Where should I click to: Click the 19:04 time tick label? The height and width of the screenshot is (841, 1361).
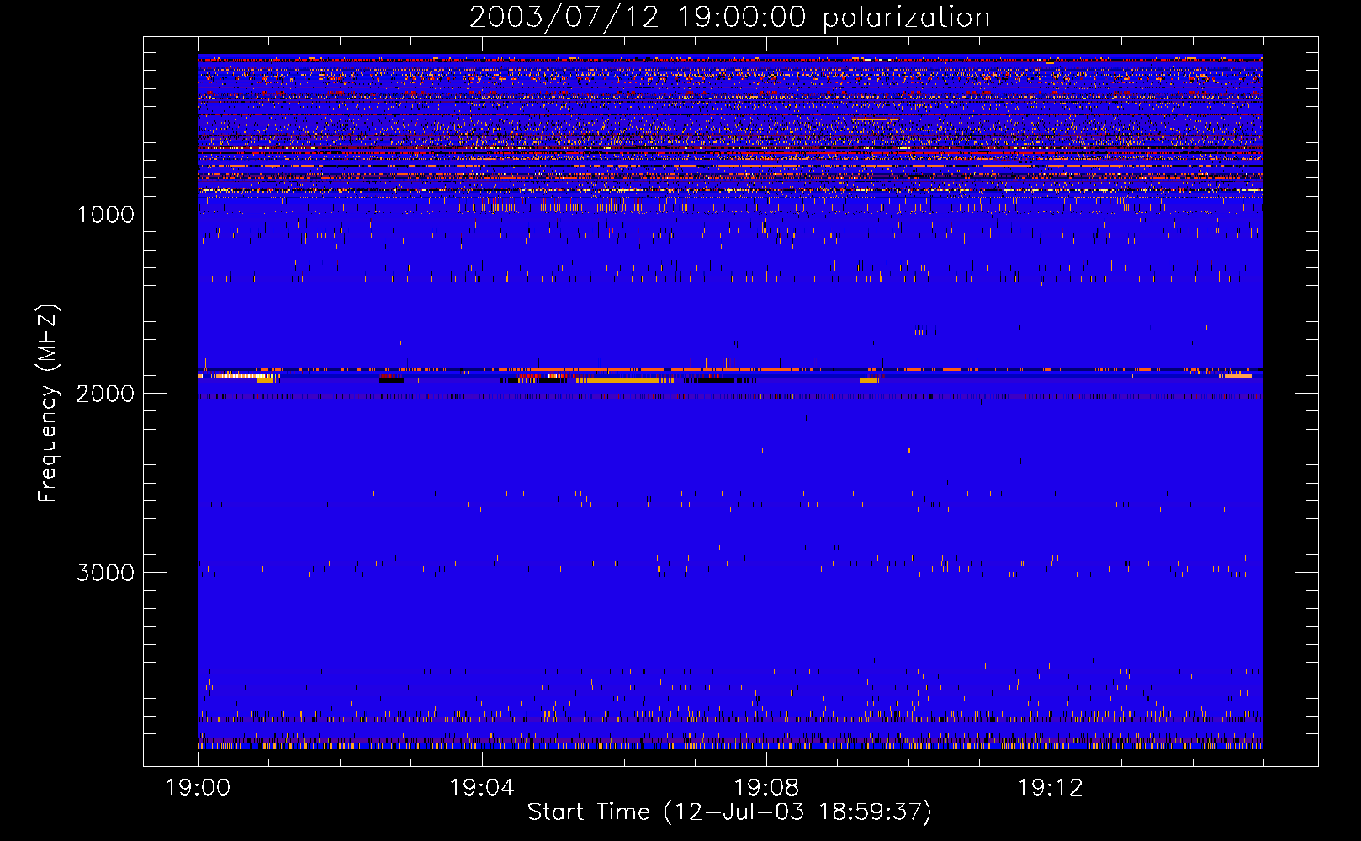click(x=482, y=788)
